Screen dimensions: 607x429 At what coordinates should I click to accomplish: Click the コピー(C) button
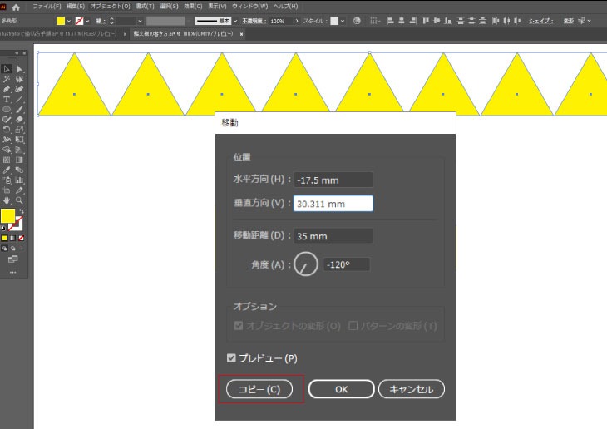point(259,389)
